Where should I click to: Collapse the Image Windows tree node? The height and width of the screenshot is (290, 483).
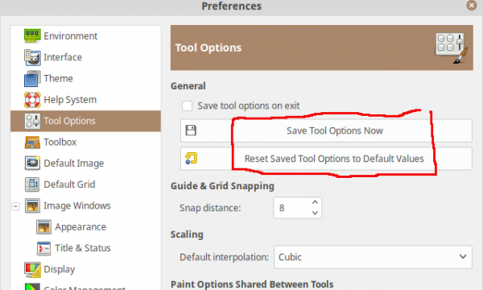pyautogui.click(x=15, y=206)
